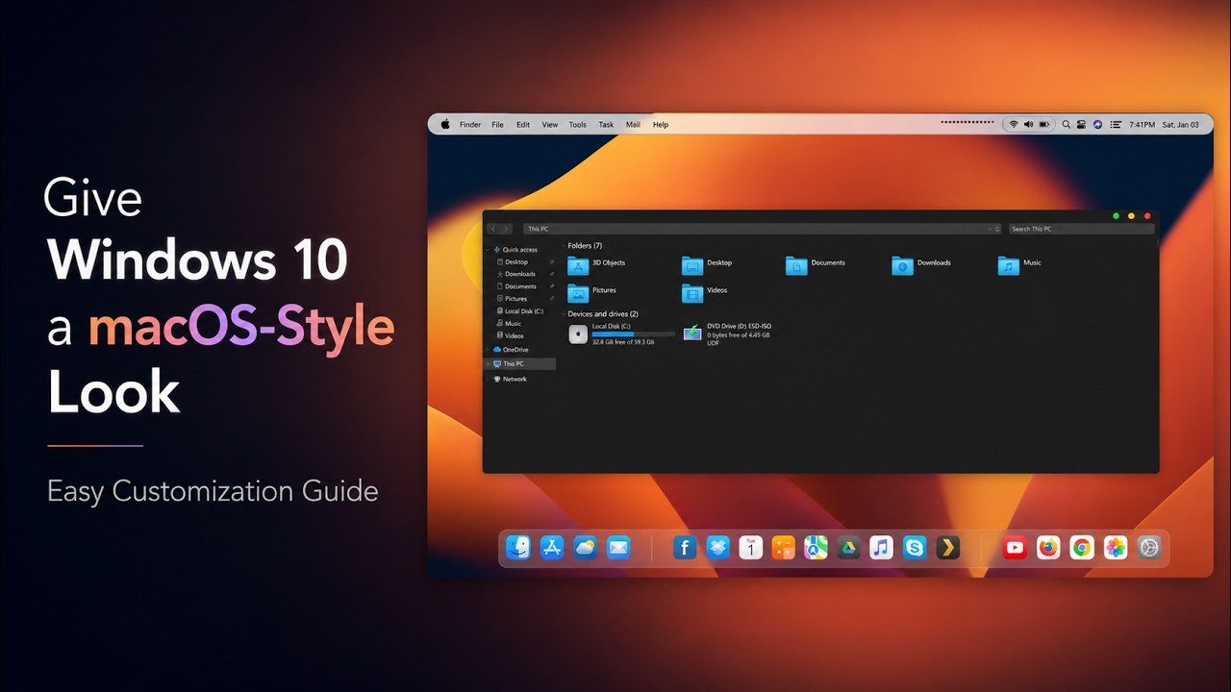Viewport: 1231px width, 692px height.
Task: Refresh the This PC location
Action: pos(997,229)
